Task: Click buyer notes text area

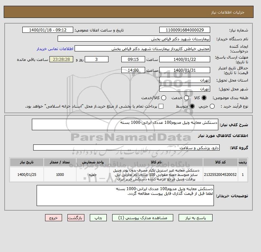Action: pyautogui.click(x=125, y=196)
